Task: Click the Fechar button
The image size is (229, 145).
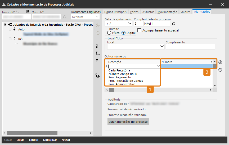Action: [66, 140]
